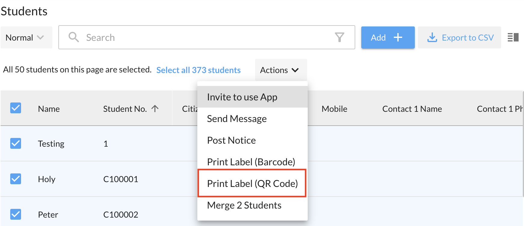Click the search magnifier icon
Screen dimensions: 524x226
coord(73,37)
